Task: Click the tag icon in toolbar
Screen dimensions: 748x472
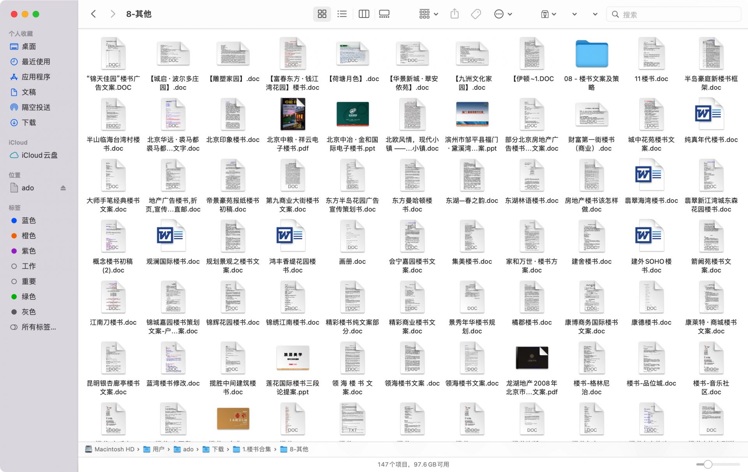Action: click(476, 14)
